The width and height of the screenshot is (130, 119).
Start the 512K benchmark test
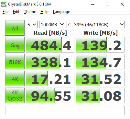coord(15,62)
